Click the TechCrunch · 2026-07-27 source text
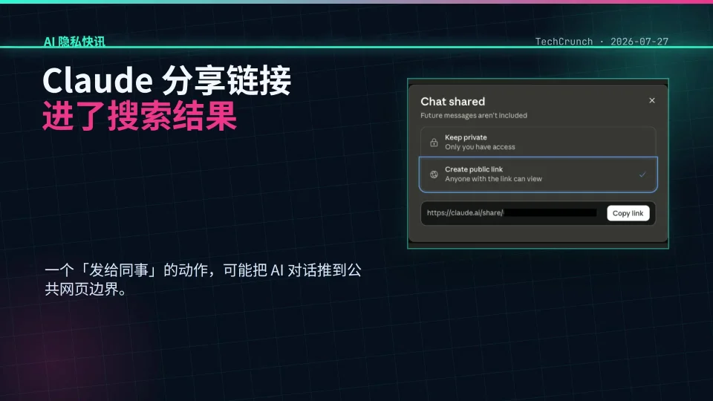 pyautogui.click(x=602, y=42)
